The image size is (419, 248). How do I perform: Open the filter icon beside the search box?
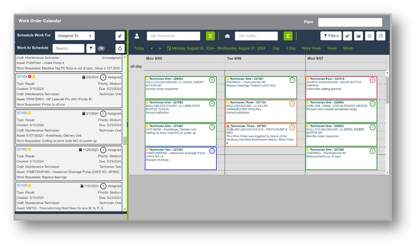[91, 48]
